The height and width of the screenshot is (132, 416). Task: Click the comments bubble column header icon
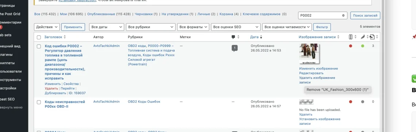[x=234, y=37]
